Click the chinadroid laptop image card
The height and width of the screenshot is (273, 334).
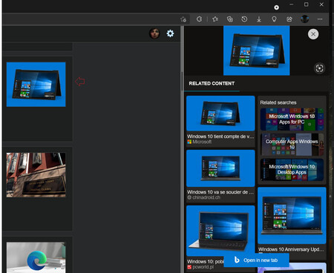pyautogui.click(x=220, y=168)
